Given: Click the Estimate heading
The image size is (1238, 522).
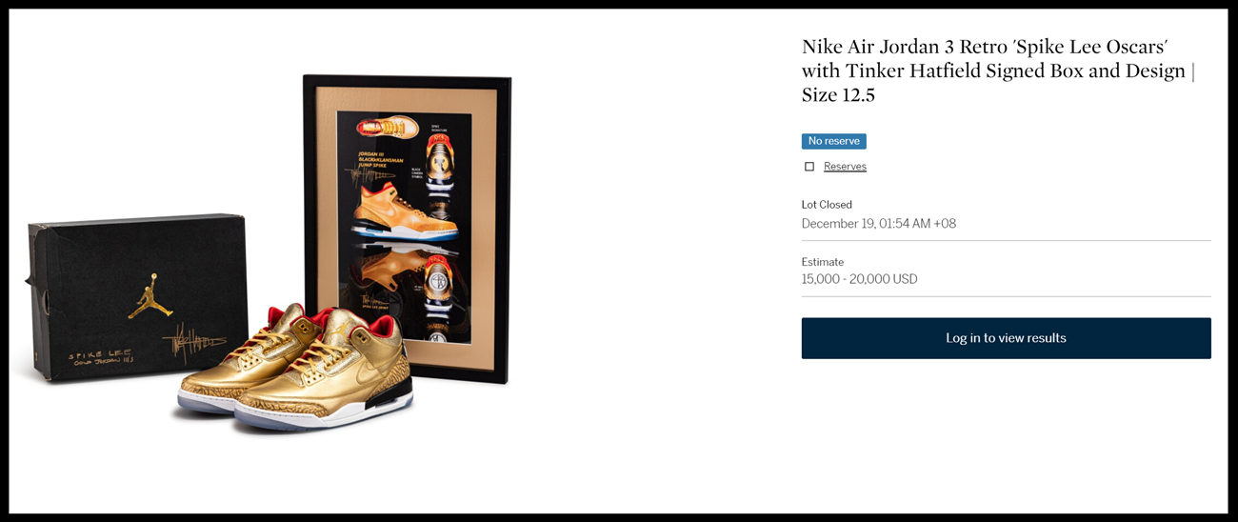Looking at the screenshot, I should [x=823, y=262].
